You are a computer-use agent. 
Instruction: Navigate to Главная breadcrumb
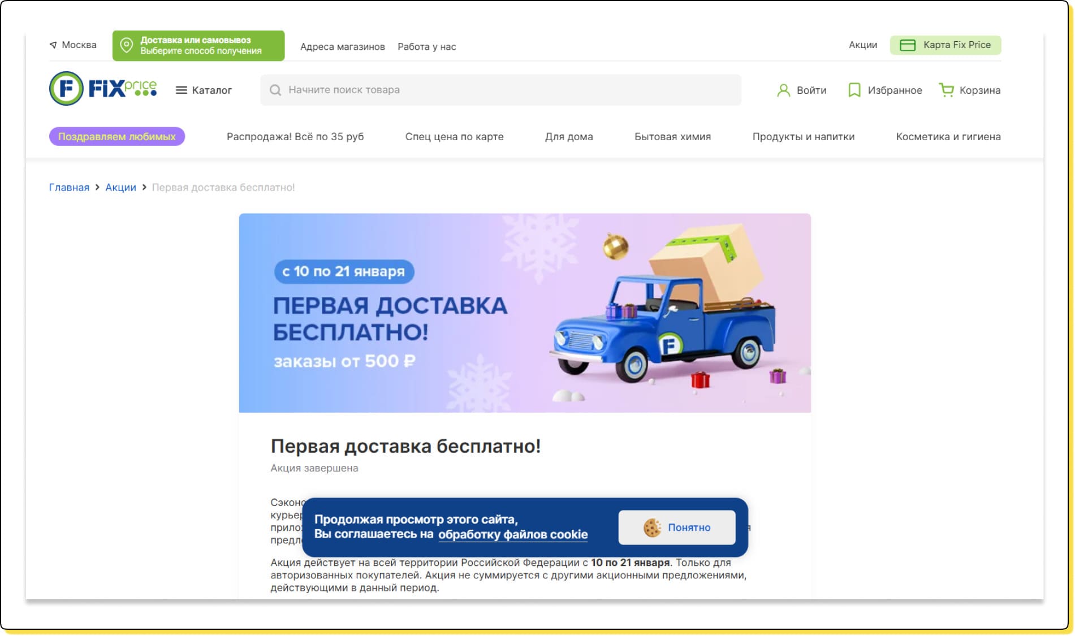pos(69,188)
